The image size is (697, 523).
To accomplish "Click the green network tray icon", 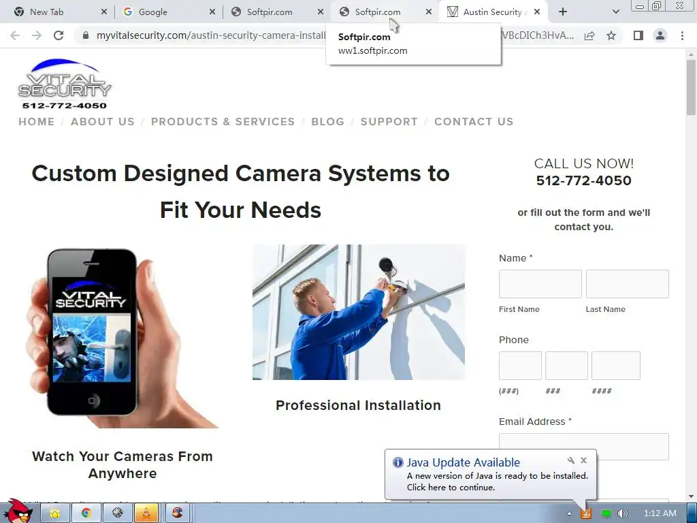I will (x=605, y=513).
